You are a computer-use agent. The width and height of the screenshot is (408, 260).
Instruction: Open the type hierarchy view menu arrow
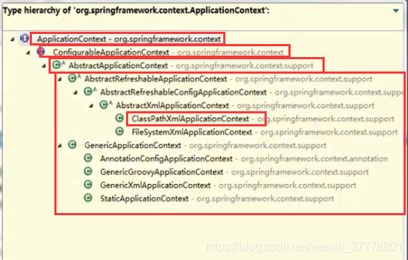[396, 11]
